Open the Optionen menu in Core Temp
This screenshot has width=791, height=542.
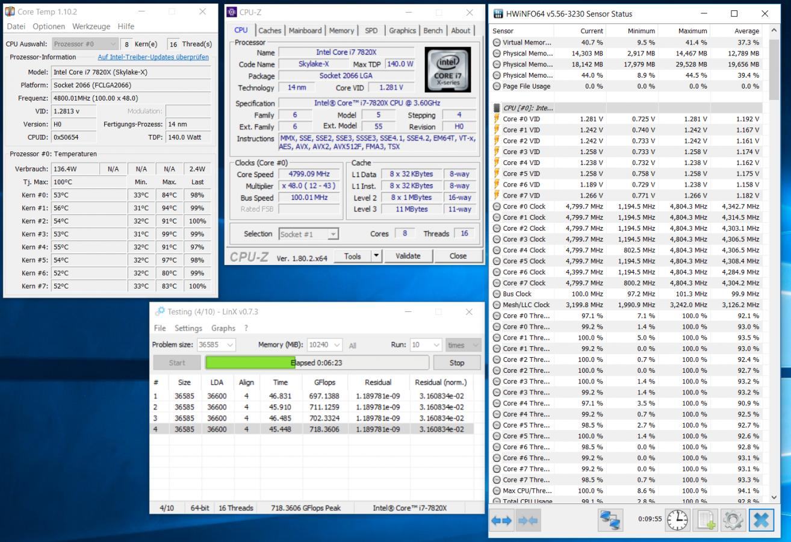[x=49, y=26]
